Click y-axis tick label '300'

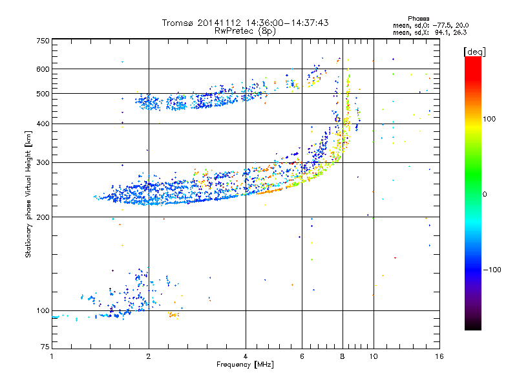[x=43, y=162]
